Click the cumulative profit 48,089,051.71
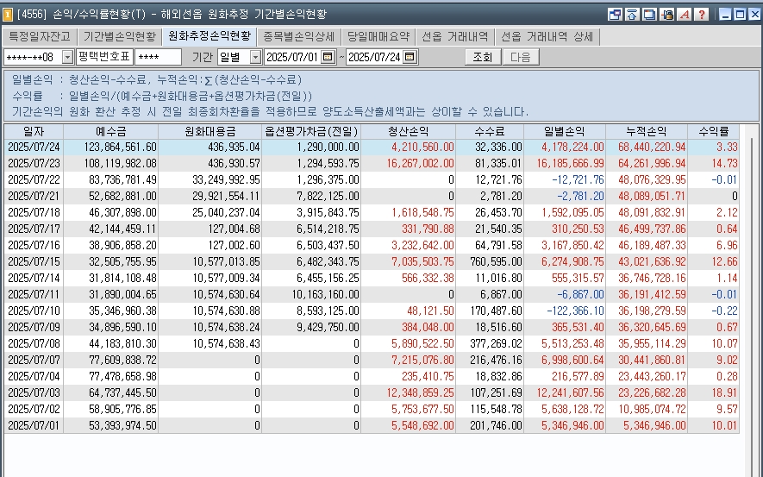The width and height of the screenshot is (763, 477). coord(652,197)
